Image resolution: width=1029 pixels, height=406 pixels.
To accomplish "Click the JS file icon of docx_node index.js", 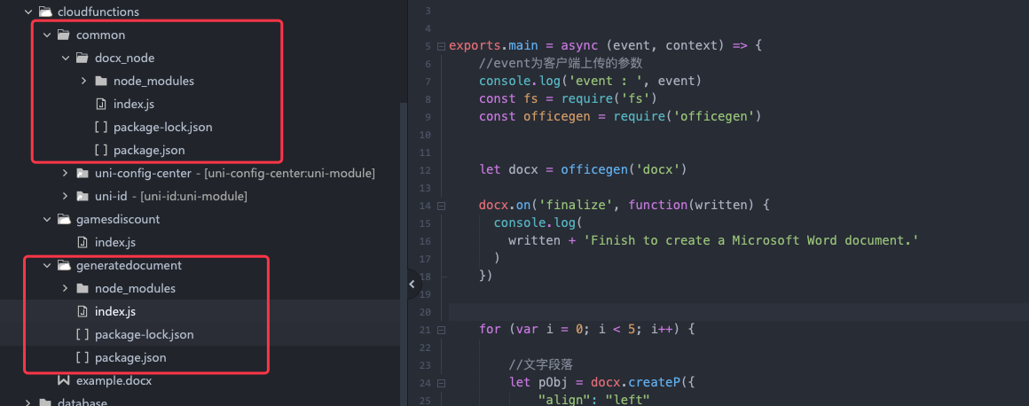I will tap(100, 105).
